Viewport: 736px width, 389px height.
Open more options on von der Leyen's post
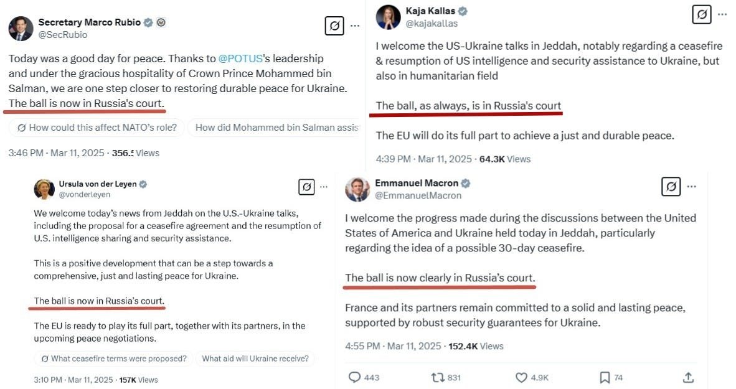click(x=324, y=187)
